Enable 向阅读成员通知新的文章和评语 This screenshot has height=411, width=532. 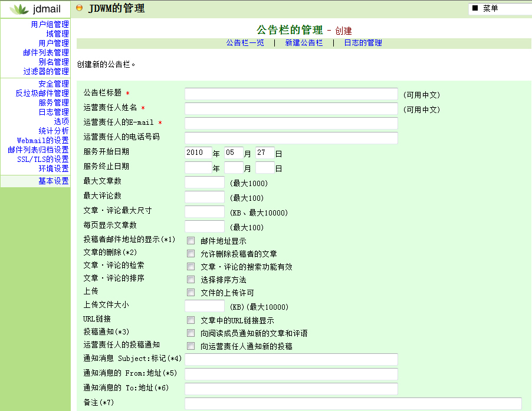pyautogui.click(x=191, y=333)
